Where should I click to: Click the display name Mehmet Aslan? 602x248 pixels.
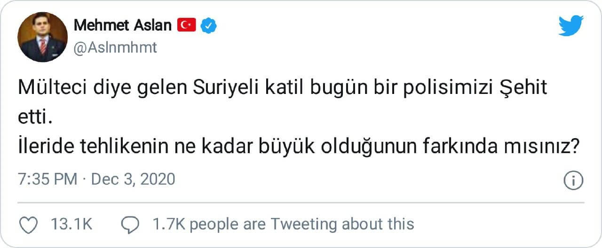point(122,25)
